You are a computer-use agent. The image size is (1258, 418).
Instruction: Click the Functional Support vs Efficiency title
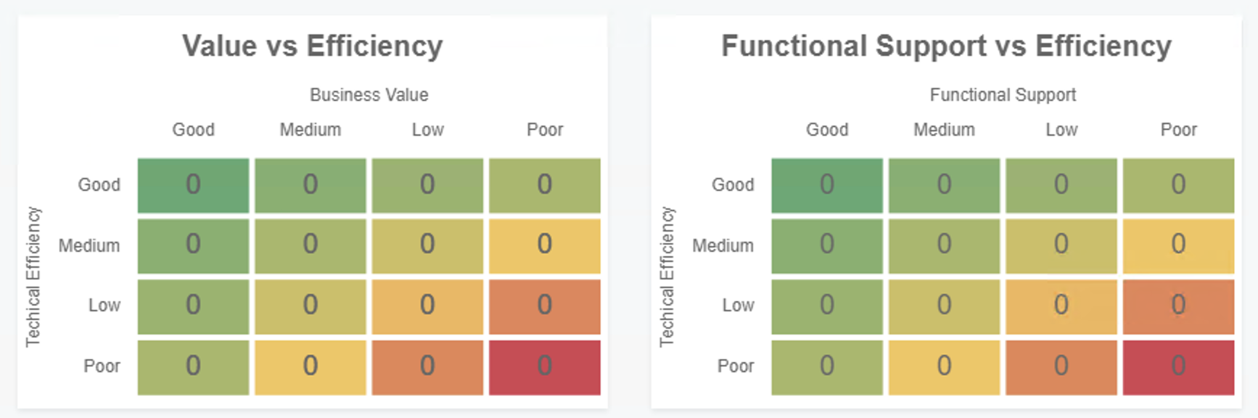(946, 46)
